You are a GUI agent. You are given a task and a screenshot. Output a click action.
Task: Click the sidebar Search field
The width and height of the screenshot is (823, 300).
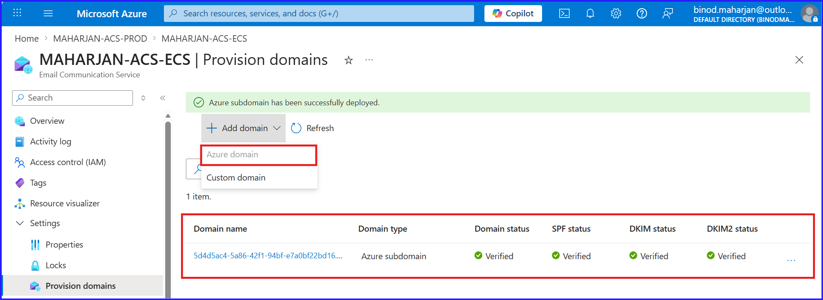(72, 98)
